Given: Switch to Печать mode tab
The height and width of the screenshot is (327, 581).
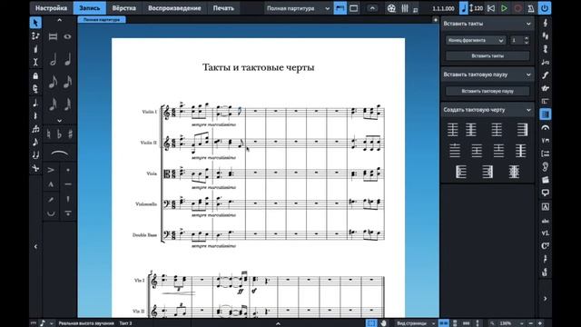Looking at the screenshot, I should coord(223,8).
